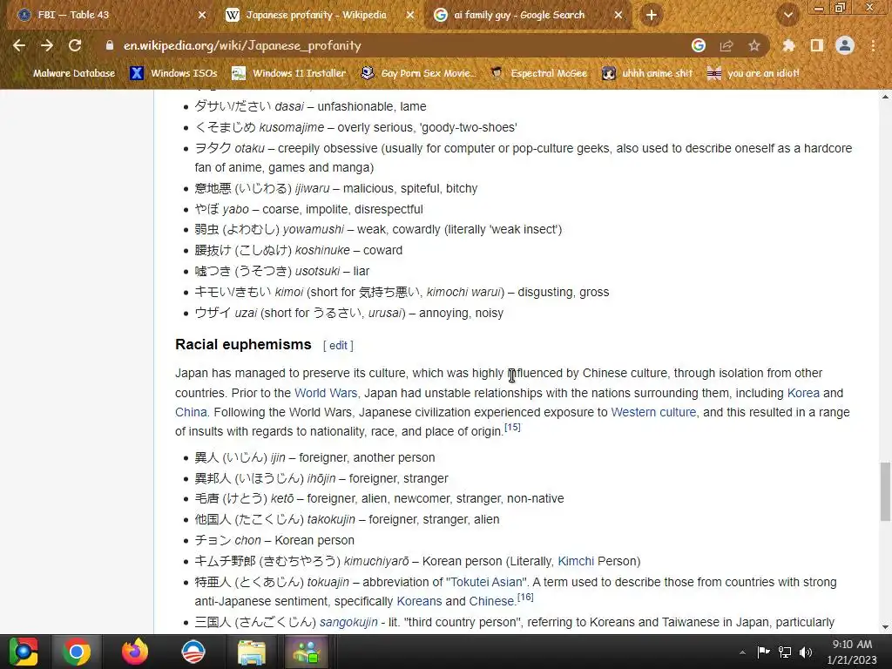Viewport: 892px width, 669px height.
Task: Close the Japanese profanity tab
Action: point(410,16)
